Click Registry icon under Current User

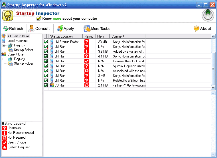(x=10, y=59)
